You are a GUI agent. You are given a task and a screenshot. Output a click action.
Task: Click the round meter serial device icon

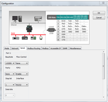(x=41, y=38)
